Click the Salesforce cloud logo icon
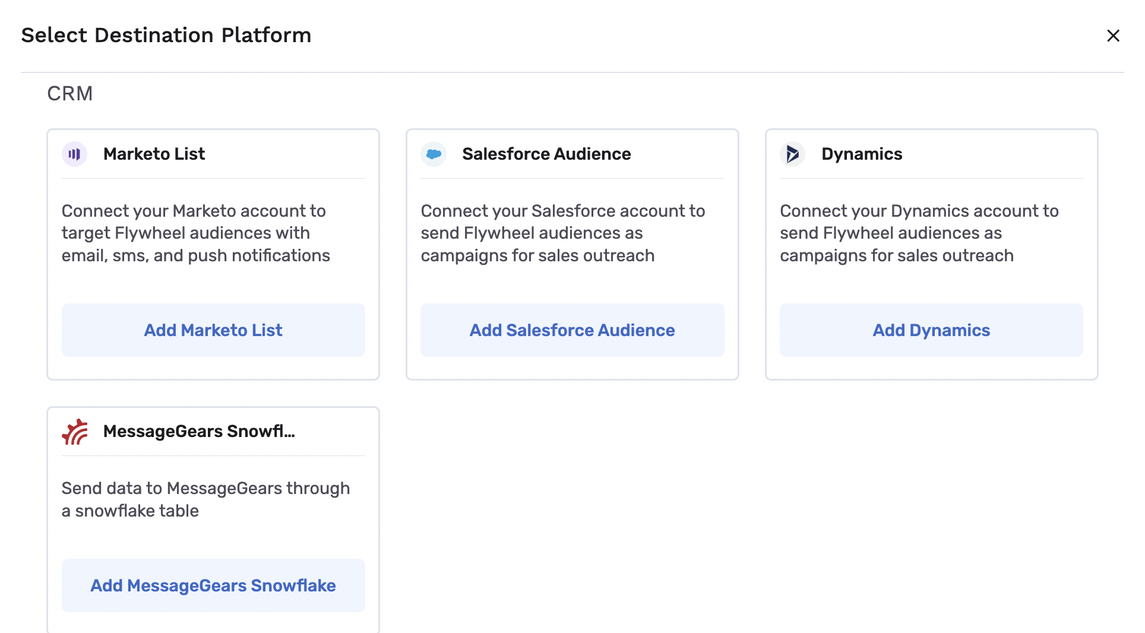1145x633 pixels. (x=434, y=154)
